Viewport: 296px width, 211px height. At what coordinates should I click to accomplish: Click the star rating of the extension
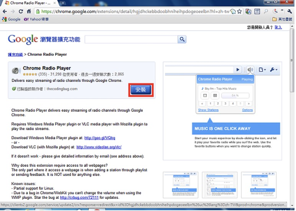(x=30, y=74)
